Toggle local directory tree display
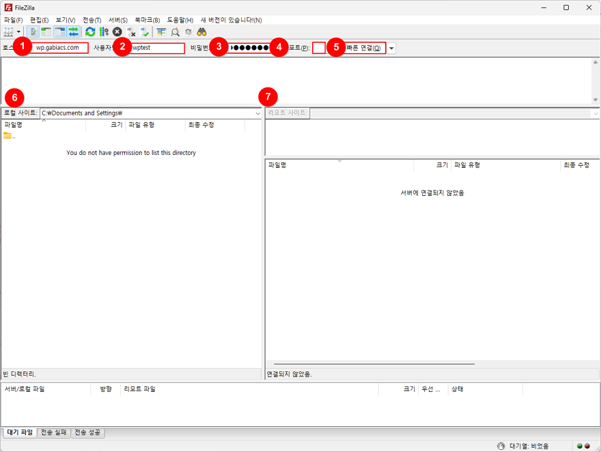 tap(46, 32)
